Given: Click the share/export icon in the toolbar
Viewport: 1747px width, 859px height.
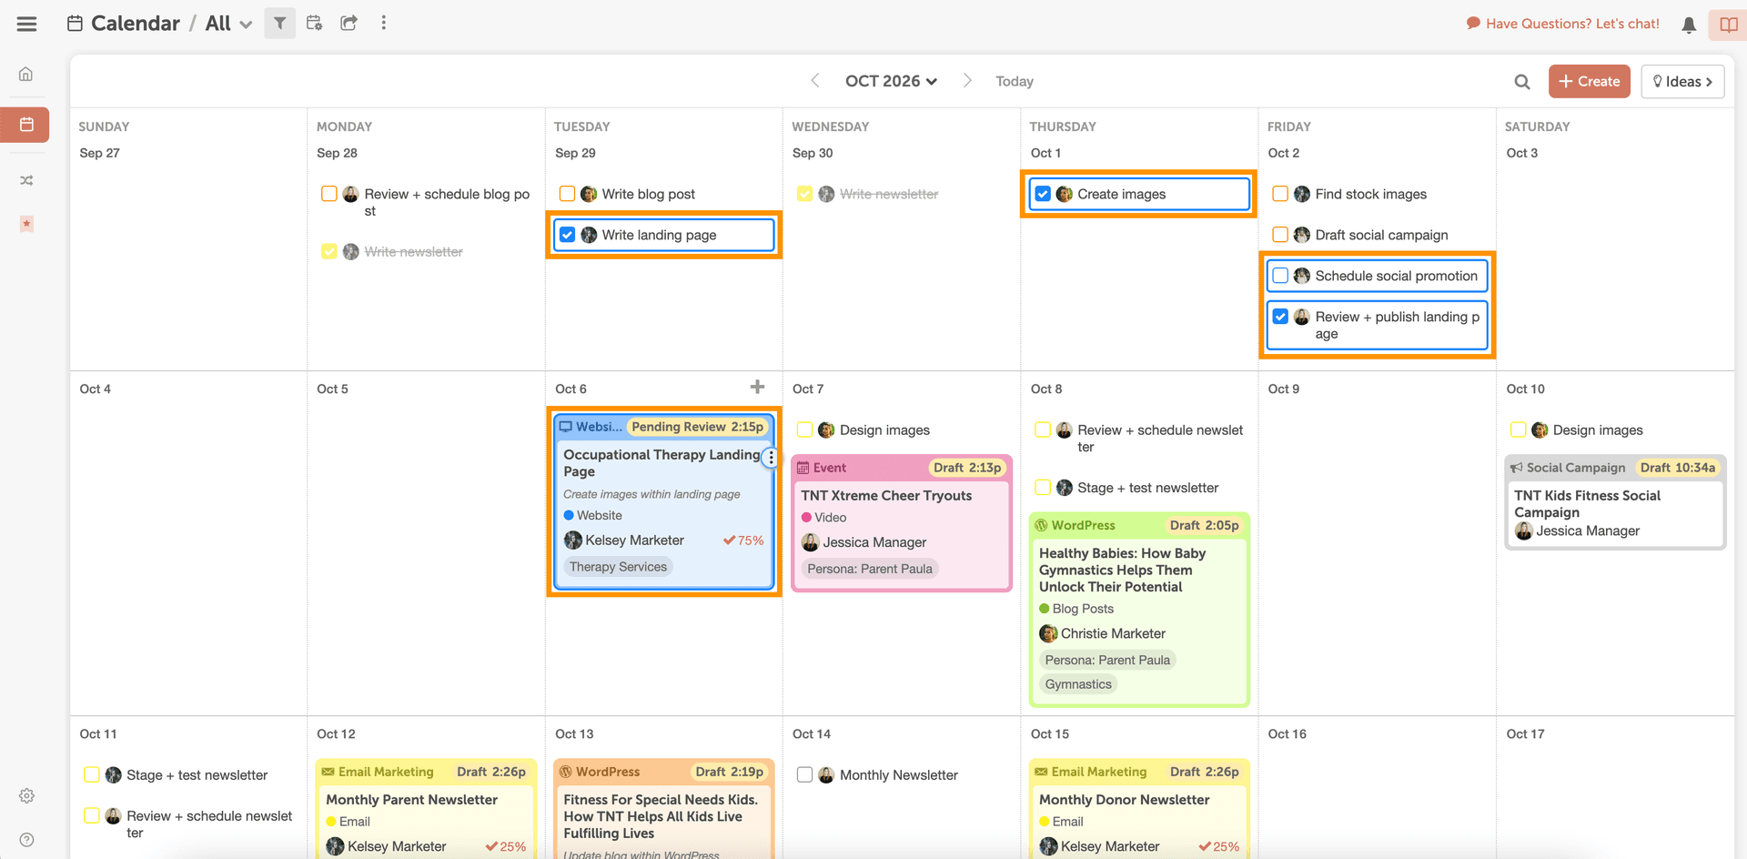Looking at the screenshot, I should (348, 23).
